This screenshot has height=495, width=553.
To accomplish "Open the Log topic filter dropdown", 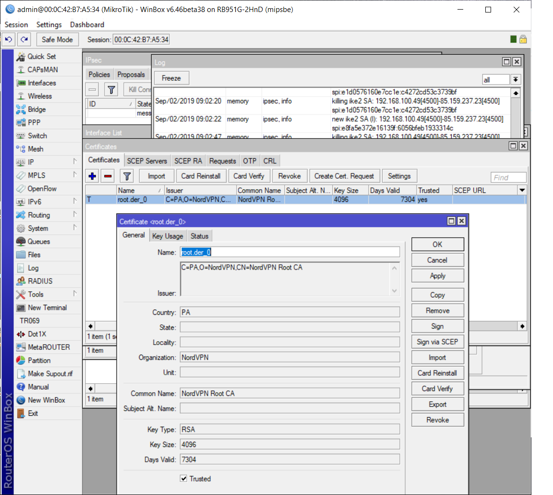I will click(x=516, y=80).
